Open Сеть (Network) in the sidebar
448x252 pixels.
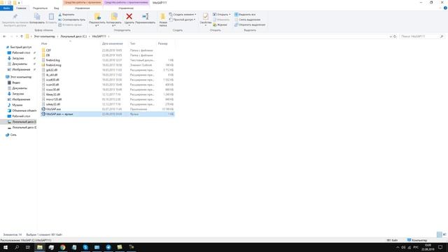click(13, 135)
